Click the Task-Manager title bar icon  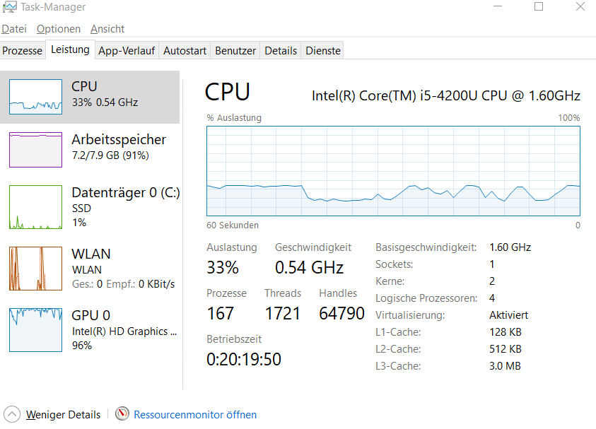[x=9, y=7]
